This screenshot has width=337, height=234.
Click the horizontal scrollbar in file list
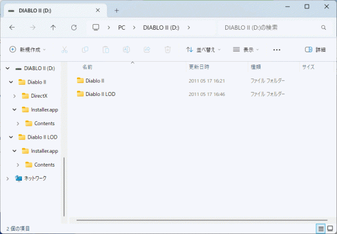click(202, 220)
